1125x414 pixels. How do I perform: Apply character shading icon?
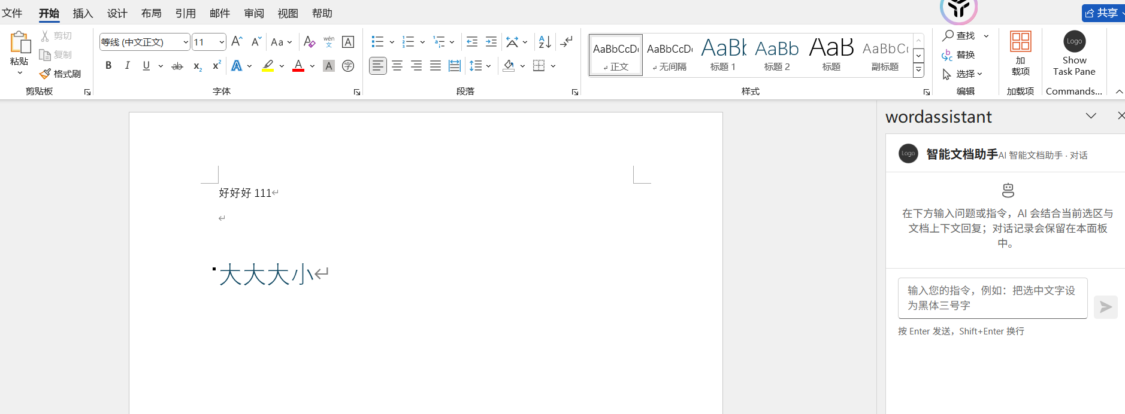(x=329, y=66)
